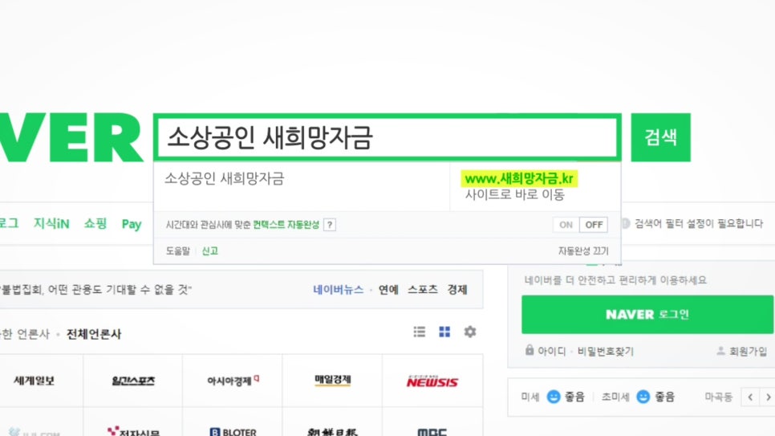
Task: Click the NAVER logo
Action: (x=71, y=137)
